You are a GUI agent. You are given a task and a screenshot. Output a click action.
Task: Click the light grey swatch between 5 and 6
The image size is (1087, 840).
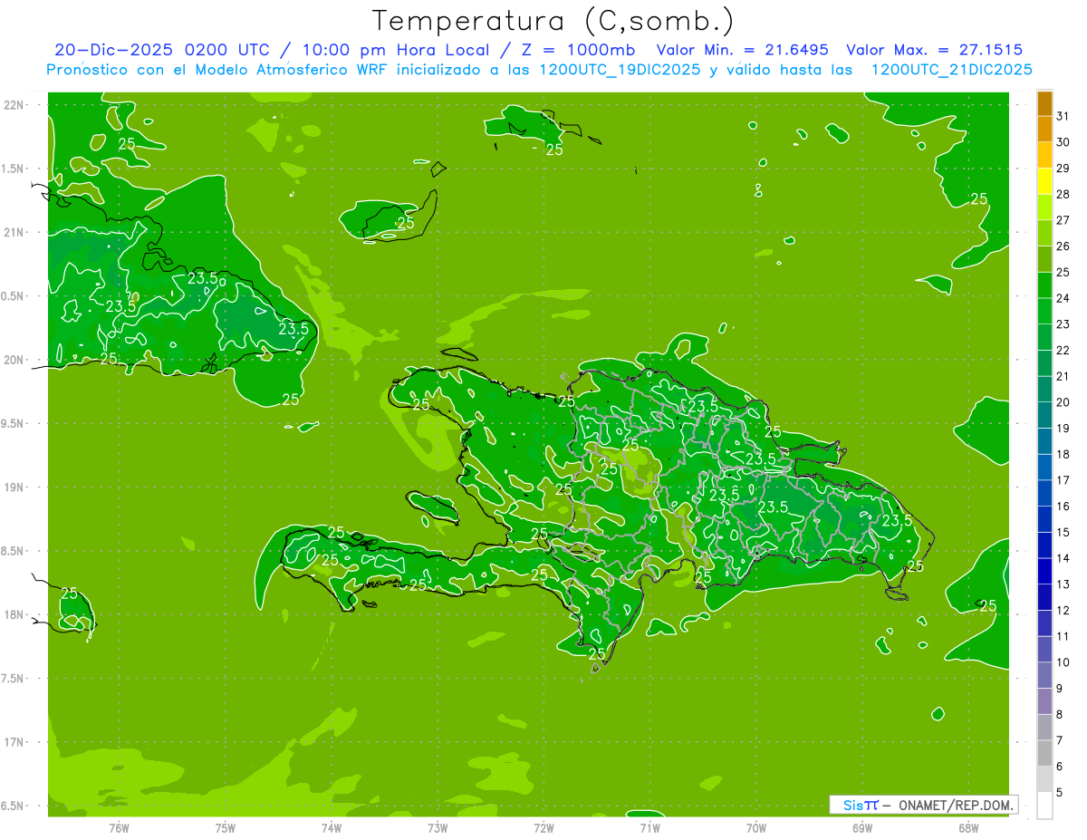pos(1044,779)
